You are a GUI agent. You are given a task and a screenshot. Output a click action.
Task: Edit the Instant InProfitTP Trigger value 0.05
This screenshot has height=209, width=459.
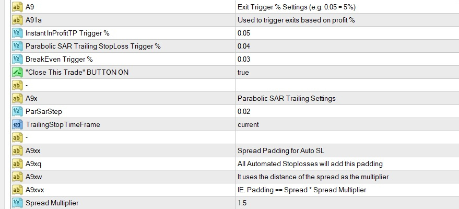[x=243, y=33]
